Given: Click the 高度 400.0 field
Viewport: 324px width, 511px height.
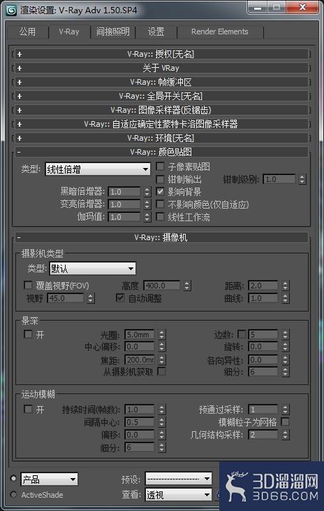Looking at the screenshot, I should point(162,286).
